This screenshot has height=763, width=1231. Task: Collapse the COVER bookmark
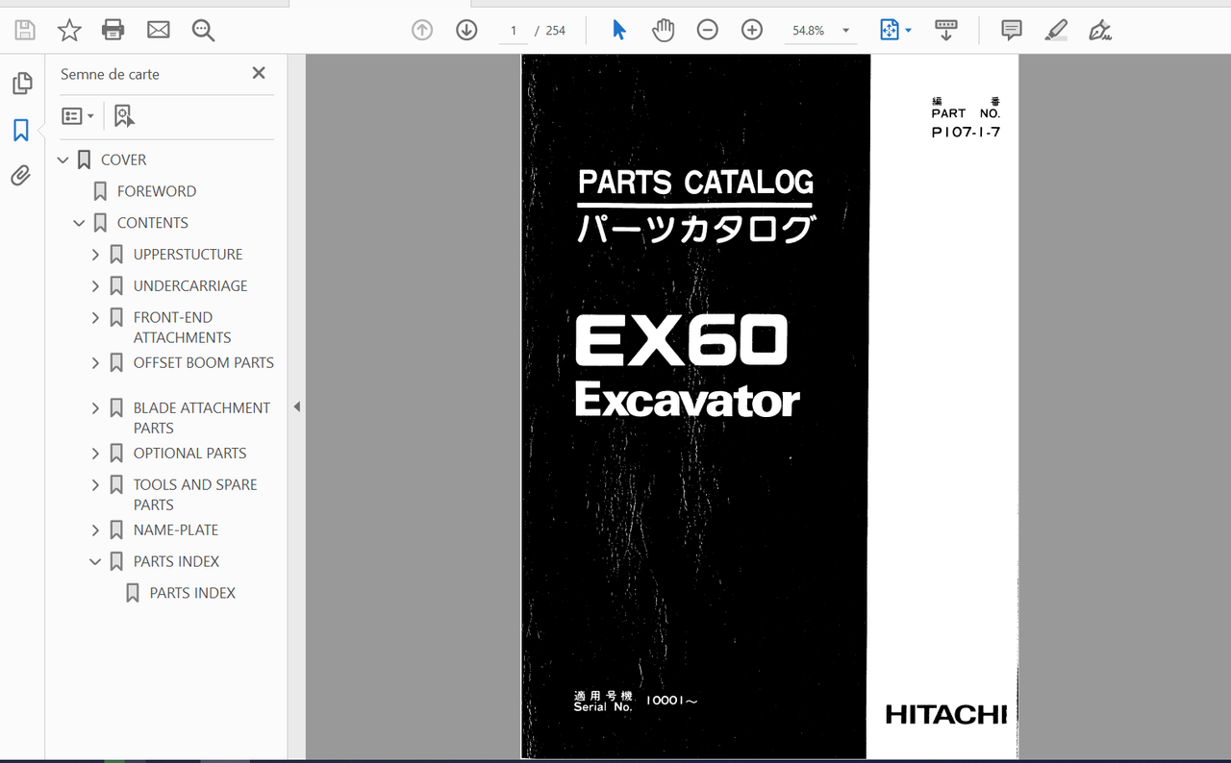[63, 160]
